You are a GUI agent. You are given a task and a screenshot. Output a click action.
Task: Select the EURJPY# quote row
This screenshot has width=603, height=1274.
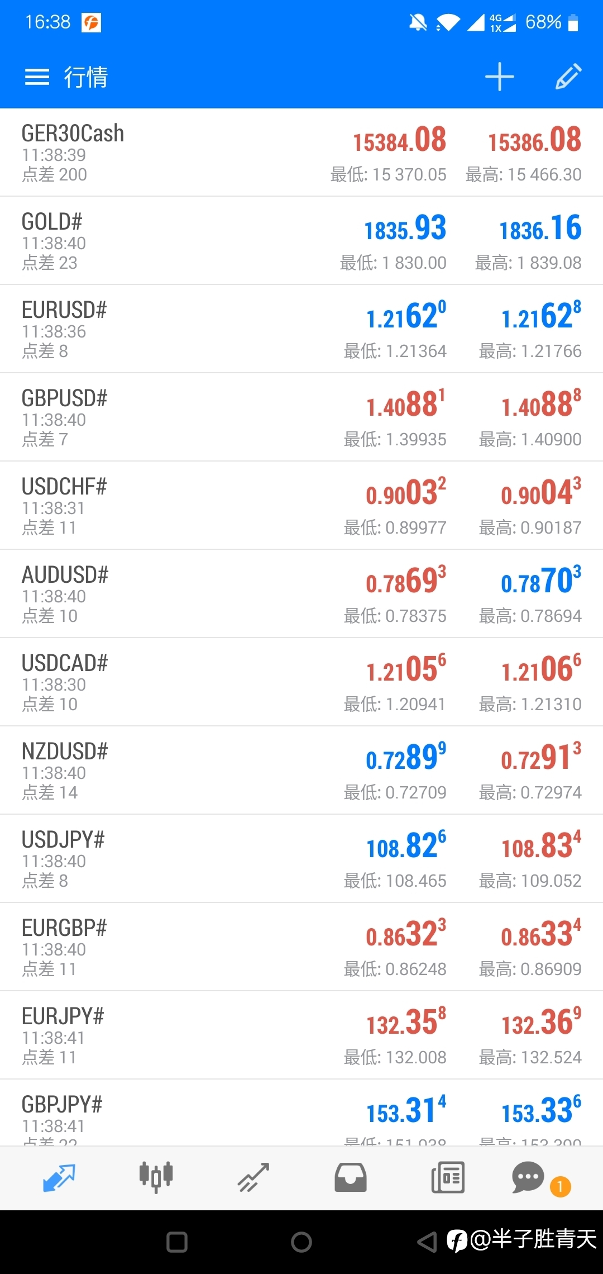pos(167,1035)
